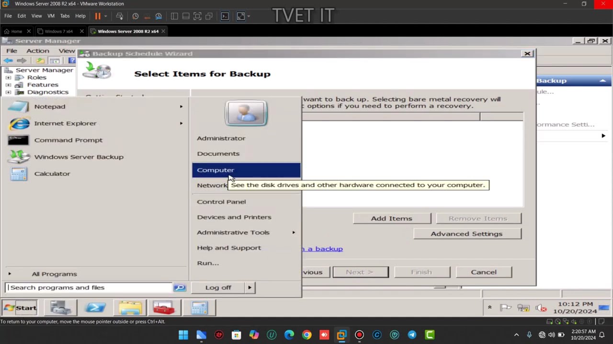Revert to snapshot VMware icon

click(x=147, y=16)
